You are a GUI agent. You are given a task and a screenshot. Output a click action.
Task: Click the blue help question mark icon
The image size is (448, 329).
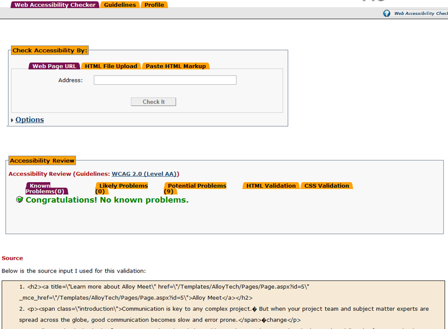click(387, 13)
